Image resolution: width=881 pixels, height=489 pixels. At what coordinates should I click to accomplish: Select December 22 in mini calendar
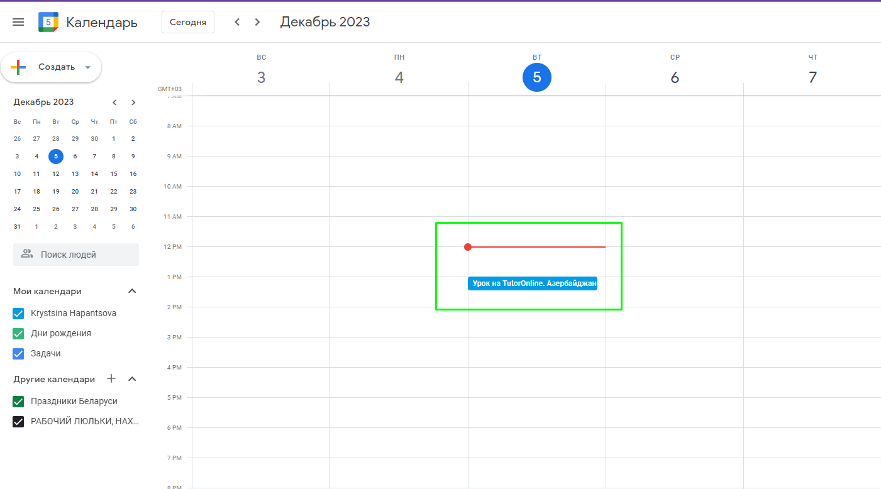[114, 191]
